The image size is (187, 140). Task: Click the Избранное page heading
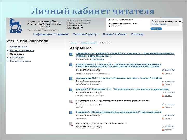coord(81,48)
